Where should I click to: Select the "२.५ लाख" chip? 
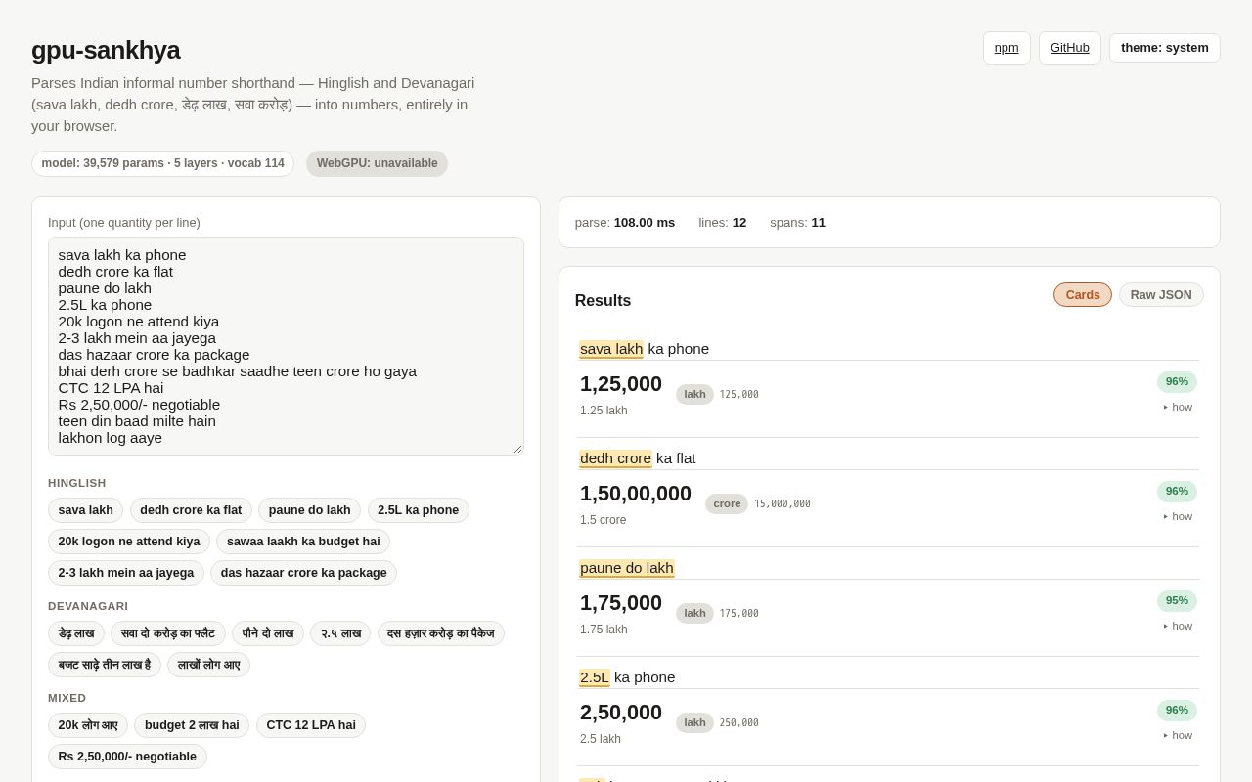pyautogui.click(x=340, y=633)
